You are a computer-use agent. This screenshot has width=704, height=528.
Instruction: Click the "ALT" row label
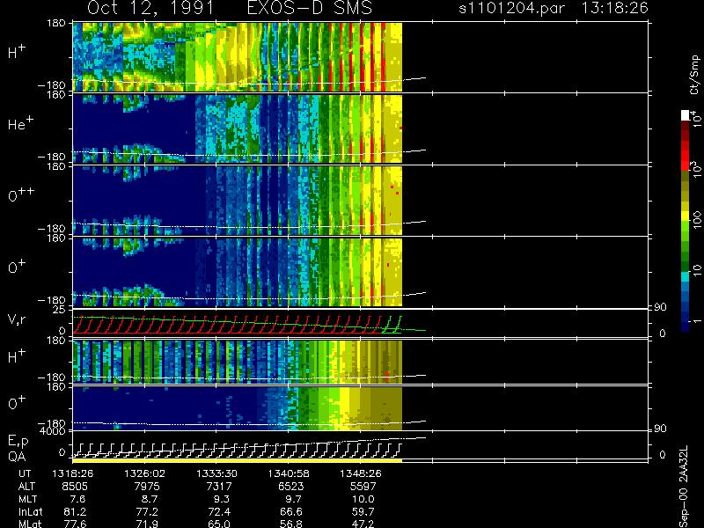click(26, 487)
